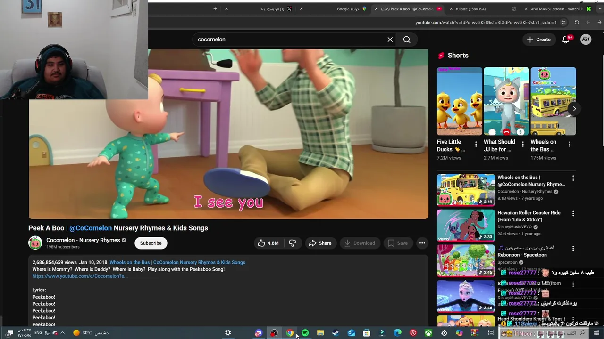Click the YouTube search magnifier icon
This screenshot has height=339, width=604.
click(407, 40)
